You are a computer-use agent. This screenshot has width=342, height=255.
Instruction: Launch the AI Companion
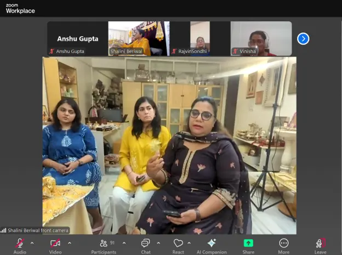(212, 243)
